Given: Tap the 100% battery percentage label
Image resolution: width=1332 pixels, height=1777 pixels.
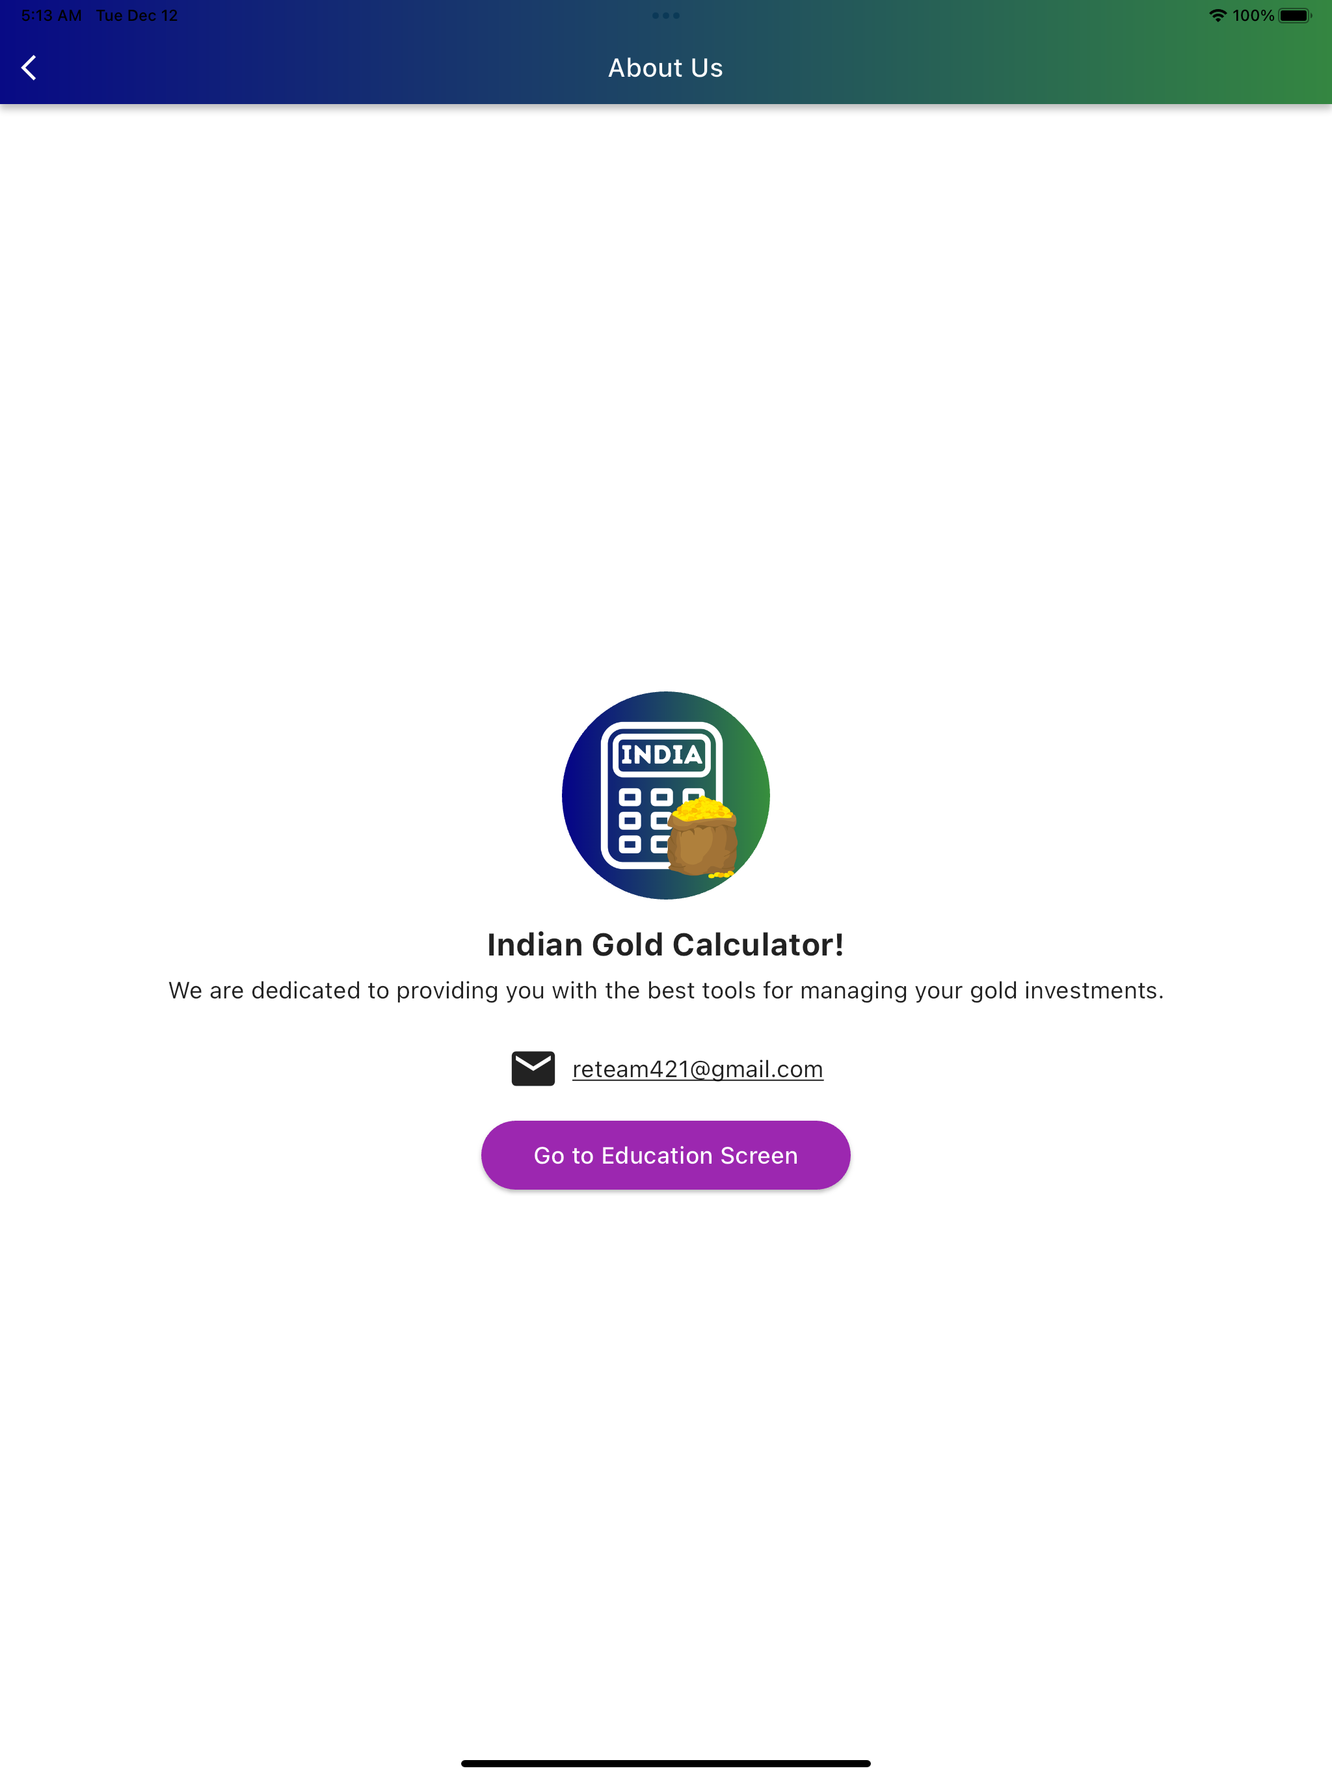Looking at the screenshot, I should point(1253,15).
